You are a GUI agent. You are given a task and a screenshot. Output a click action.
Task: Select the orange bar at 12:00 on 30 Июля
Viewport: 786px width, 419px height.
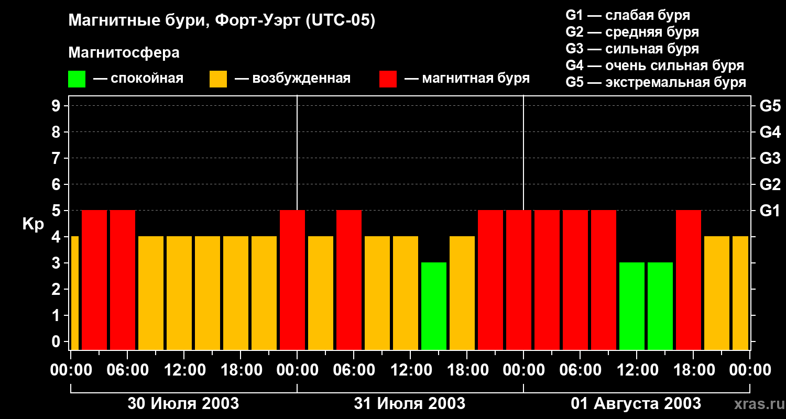[179, 293]
